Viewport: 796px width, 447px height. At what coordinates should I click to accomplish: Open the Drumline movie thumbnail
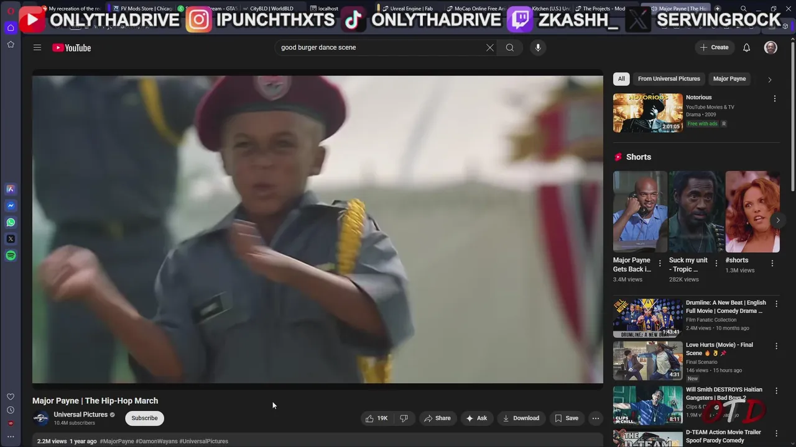point(648,318)
